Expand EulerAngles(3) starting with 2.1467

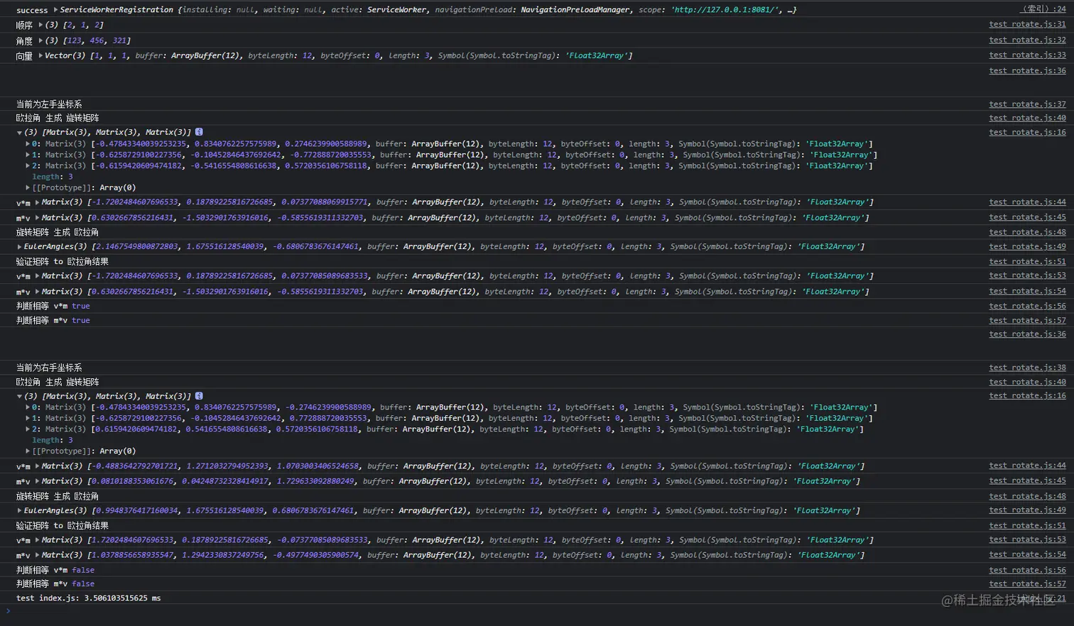coord(19,247)
